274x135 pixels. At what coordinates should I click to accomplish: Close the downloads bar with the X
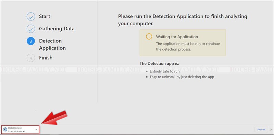[x=271, y=130]
